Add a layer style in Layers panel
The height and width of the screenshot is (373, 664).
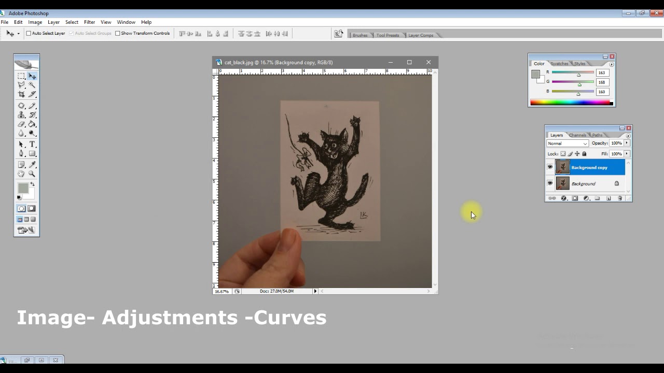click(564, 198)
